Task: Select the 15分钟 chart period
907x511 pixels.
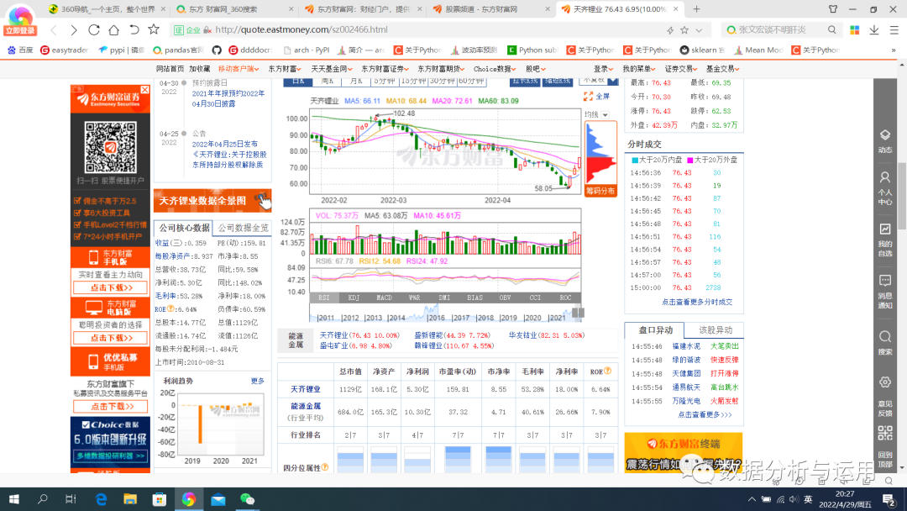Action: tap(413, 81)
